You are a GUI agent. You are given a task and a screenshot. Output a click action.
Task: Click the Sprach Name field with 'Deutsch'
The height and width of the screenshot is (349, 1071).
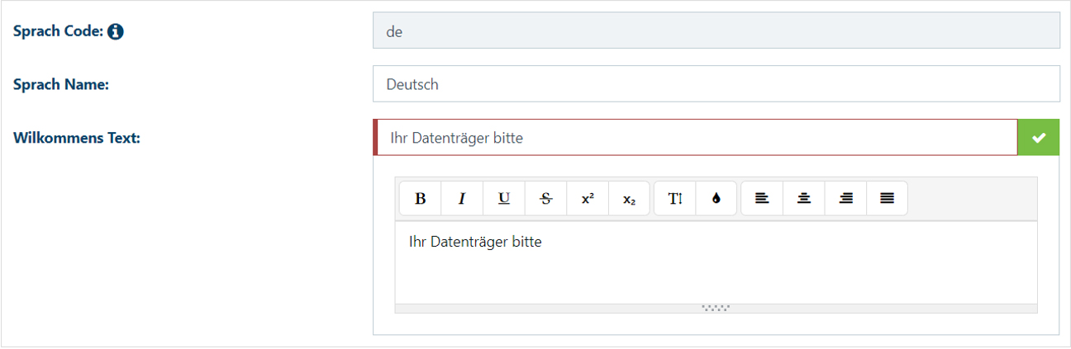click(716, 84)
